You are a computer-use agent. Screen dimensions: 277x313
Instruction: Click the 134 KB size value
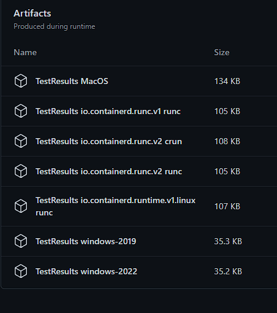pyautogui.click(x=227, y=81)
